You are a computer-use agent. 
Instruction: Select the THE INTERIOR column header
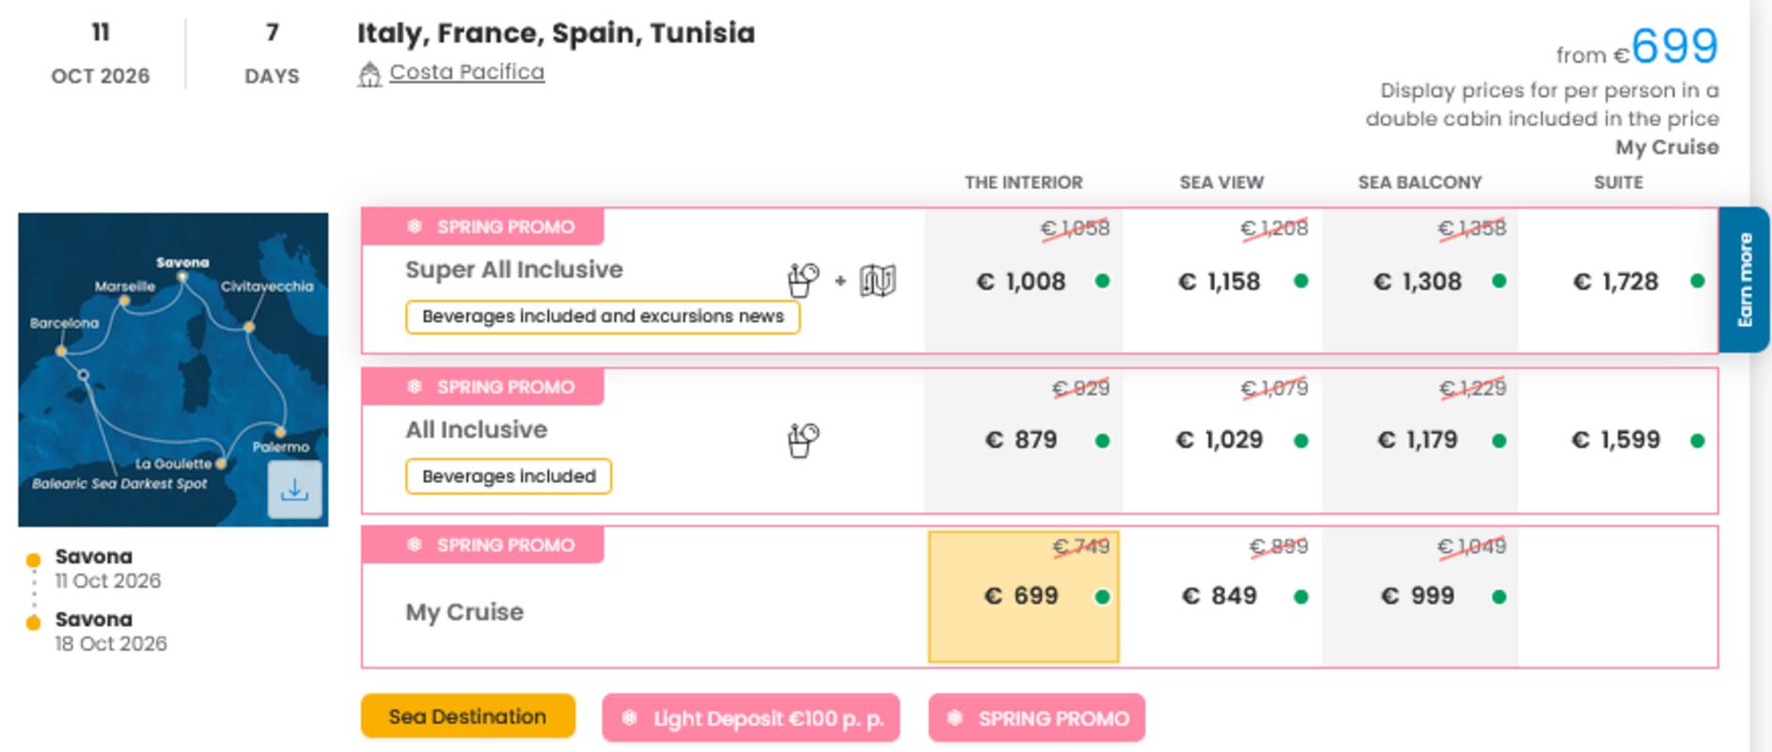pyautogui.click(x=1023, y=181)
